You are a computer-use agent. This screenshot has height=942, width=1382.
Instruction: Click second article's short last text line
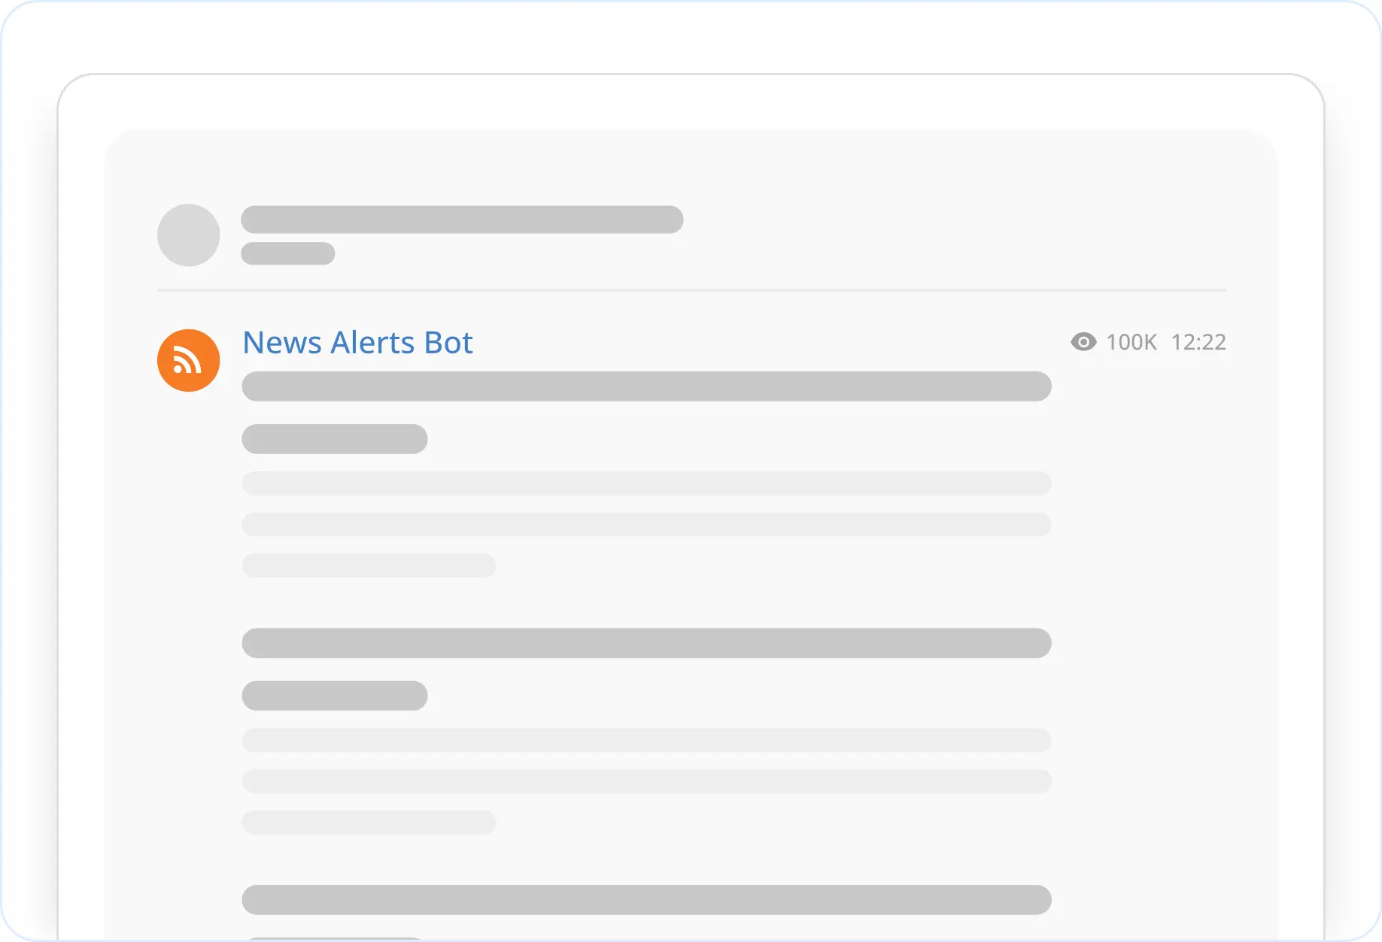369,822
